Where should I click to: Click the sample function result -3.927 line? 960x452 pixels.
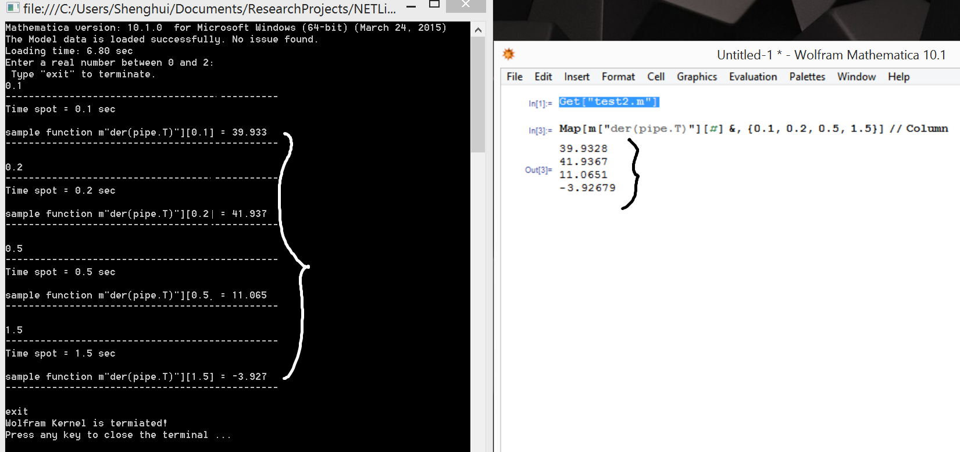[x=135, y=376]
